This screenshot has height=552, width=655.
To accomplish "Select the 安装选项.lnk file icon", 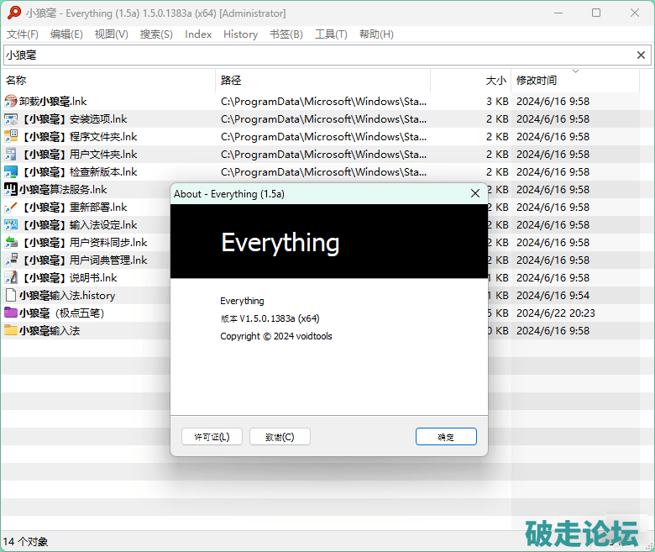I will point(11,119).
